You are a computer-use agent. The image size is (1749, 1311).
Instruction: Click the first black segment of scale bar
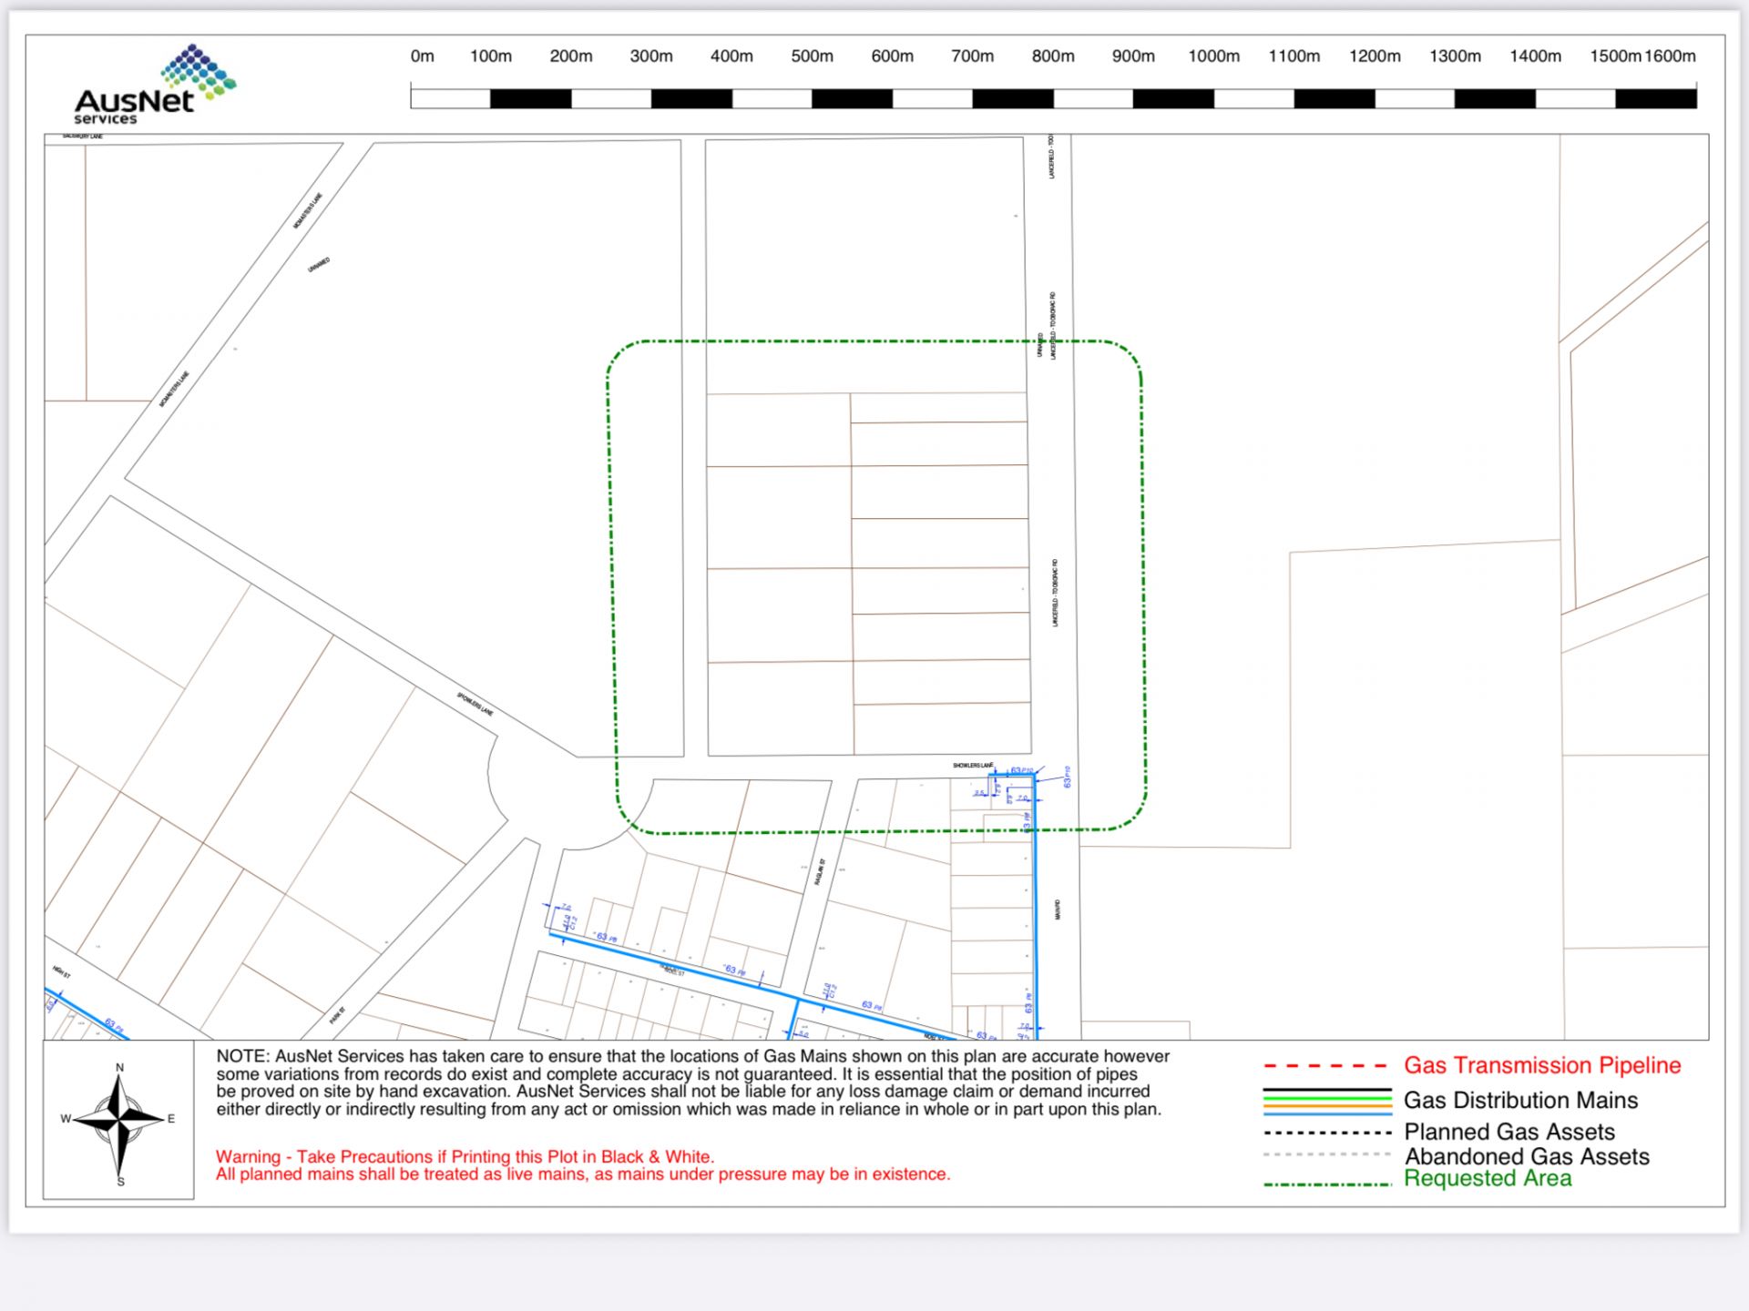(x=530, y=98)
